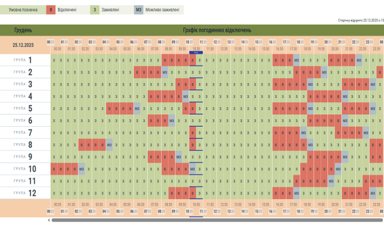
Task: Select the 'Група 10' row label
Action: click(24, 169)
